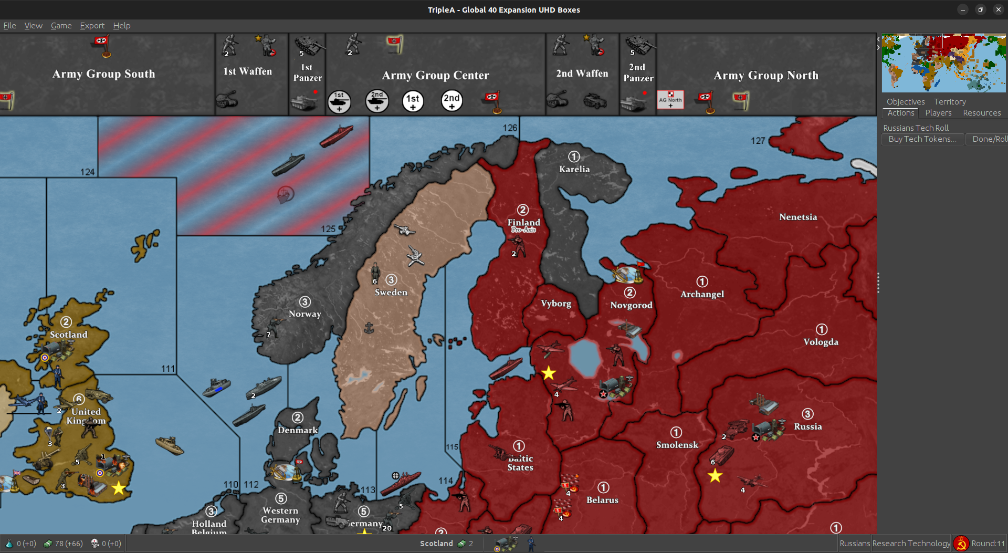The image size is (1008, 553).
Task: Click the Karelia territory label
Action: [x=574, y=169]
